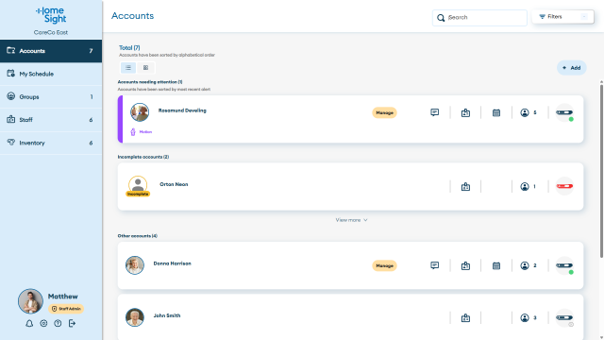Click device status for Donna Harrison

pyautogui.click(x=564, y=265)
